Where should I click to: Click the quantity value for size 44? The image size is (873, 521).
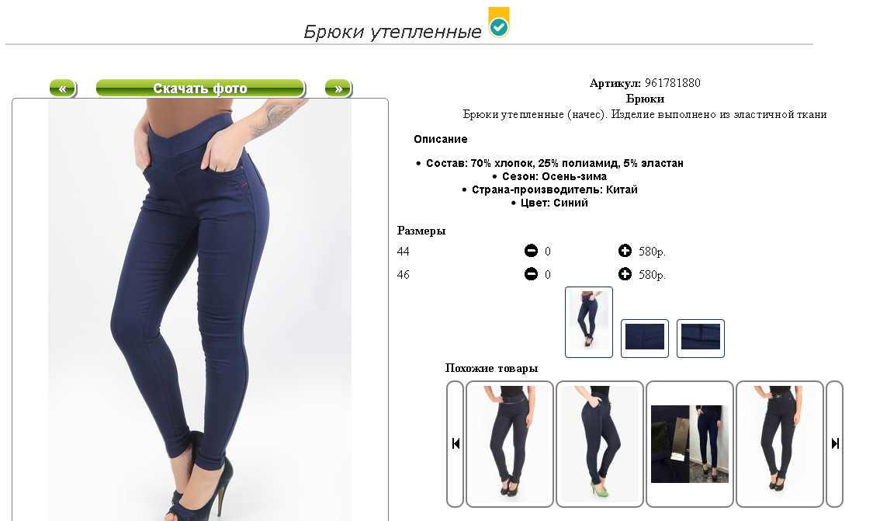tap(548, 252)
